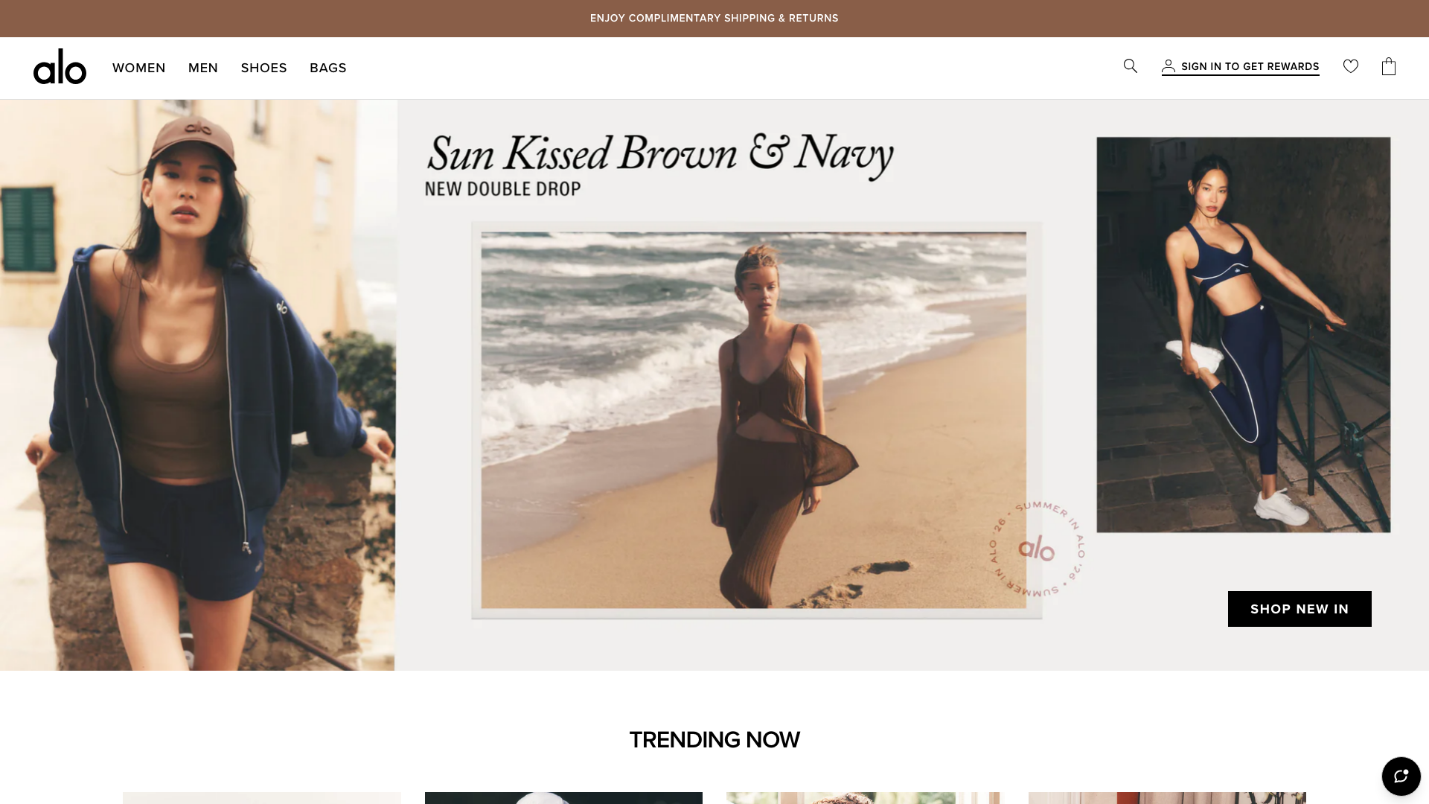
Task: Click the user profile icon
Action: pyautogui.click(x=1169, y=66)
